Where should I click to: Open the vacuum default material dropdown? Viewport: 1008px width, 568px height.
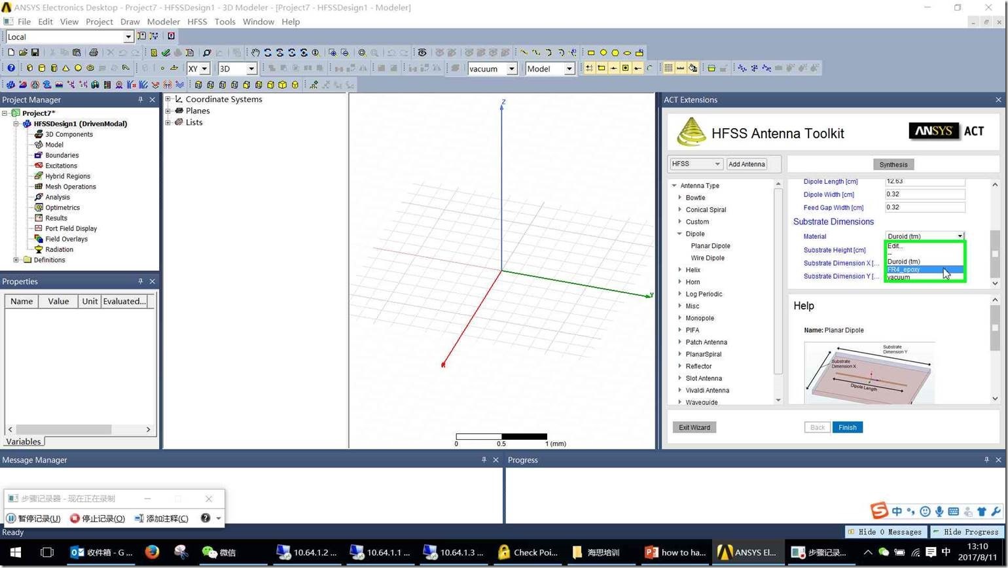pos(512,69)
